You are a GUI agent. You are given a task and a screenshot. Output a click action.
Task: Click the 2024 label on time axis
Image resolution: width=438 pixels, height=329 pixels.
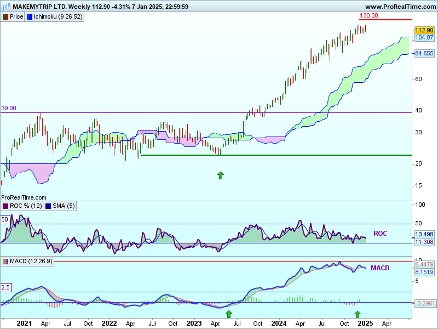pyautogui.click(x=280, y=324)
